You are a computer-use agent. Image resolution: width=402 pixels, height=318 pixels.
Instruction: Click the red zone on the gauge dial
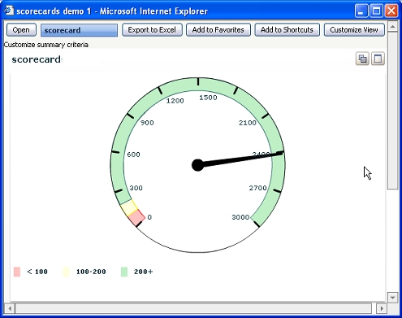[136, 217]
